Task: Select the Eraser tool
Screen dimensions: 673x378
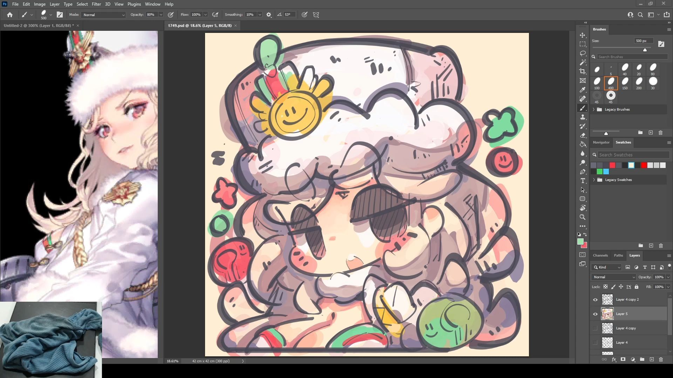Action: (x=583, y=135)
